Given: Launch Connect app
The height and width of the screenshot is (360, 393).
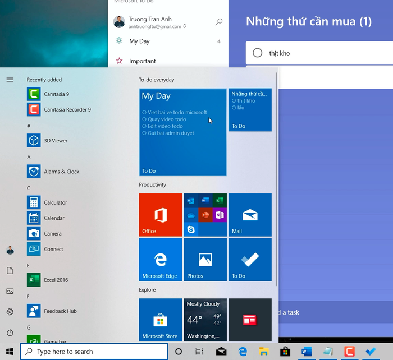Looking at the screenshot, I should coord(59,249).
